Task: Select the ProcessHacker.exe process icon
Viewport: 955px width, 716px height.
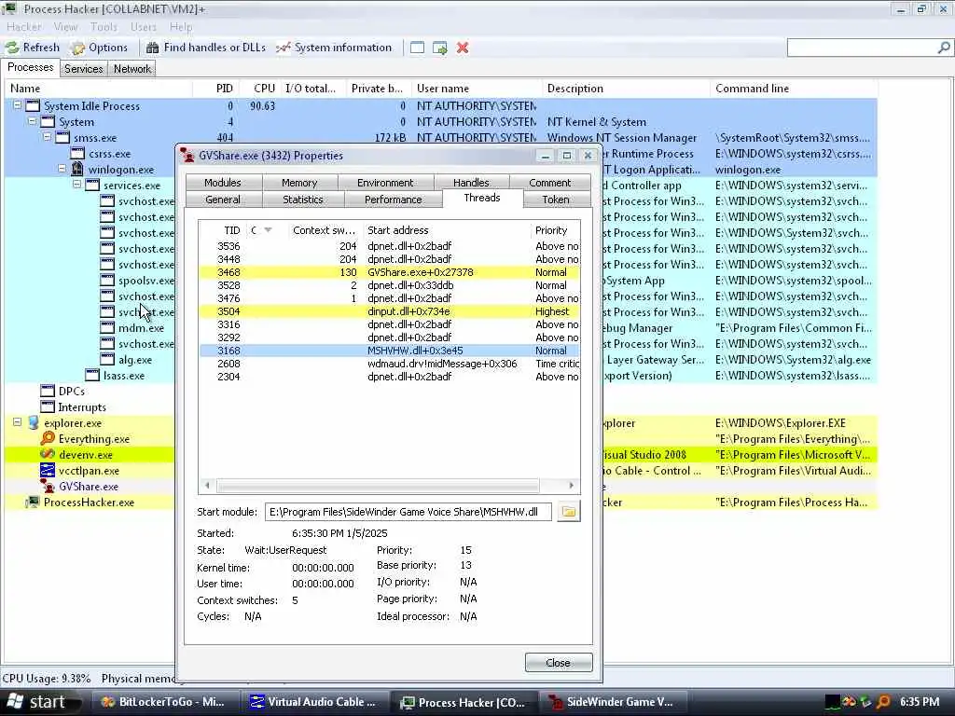Action: tap(33, 502)
